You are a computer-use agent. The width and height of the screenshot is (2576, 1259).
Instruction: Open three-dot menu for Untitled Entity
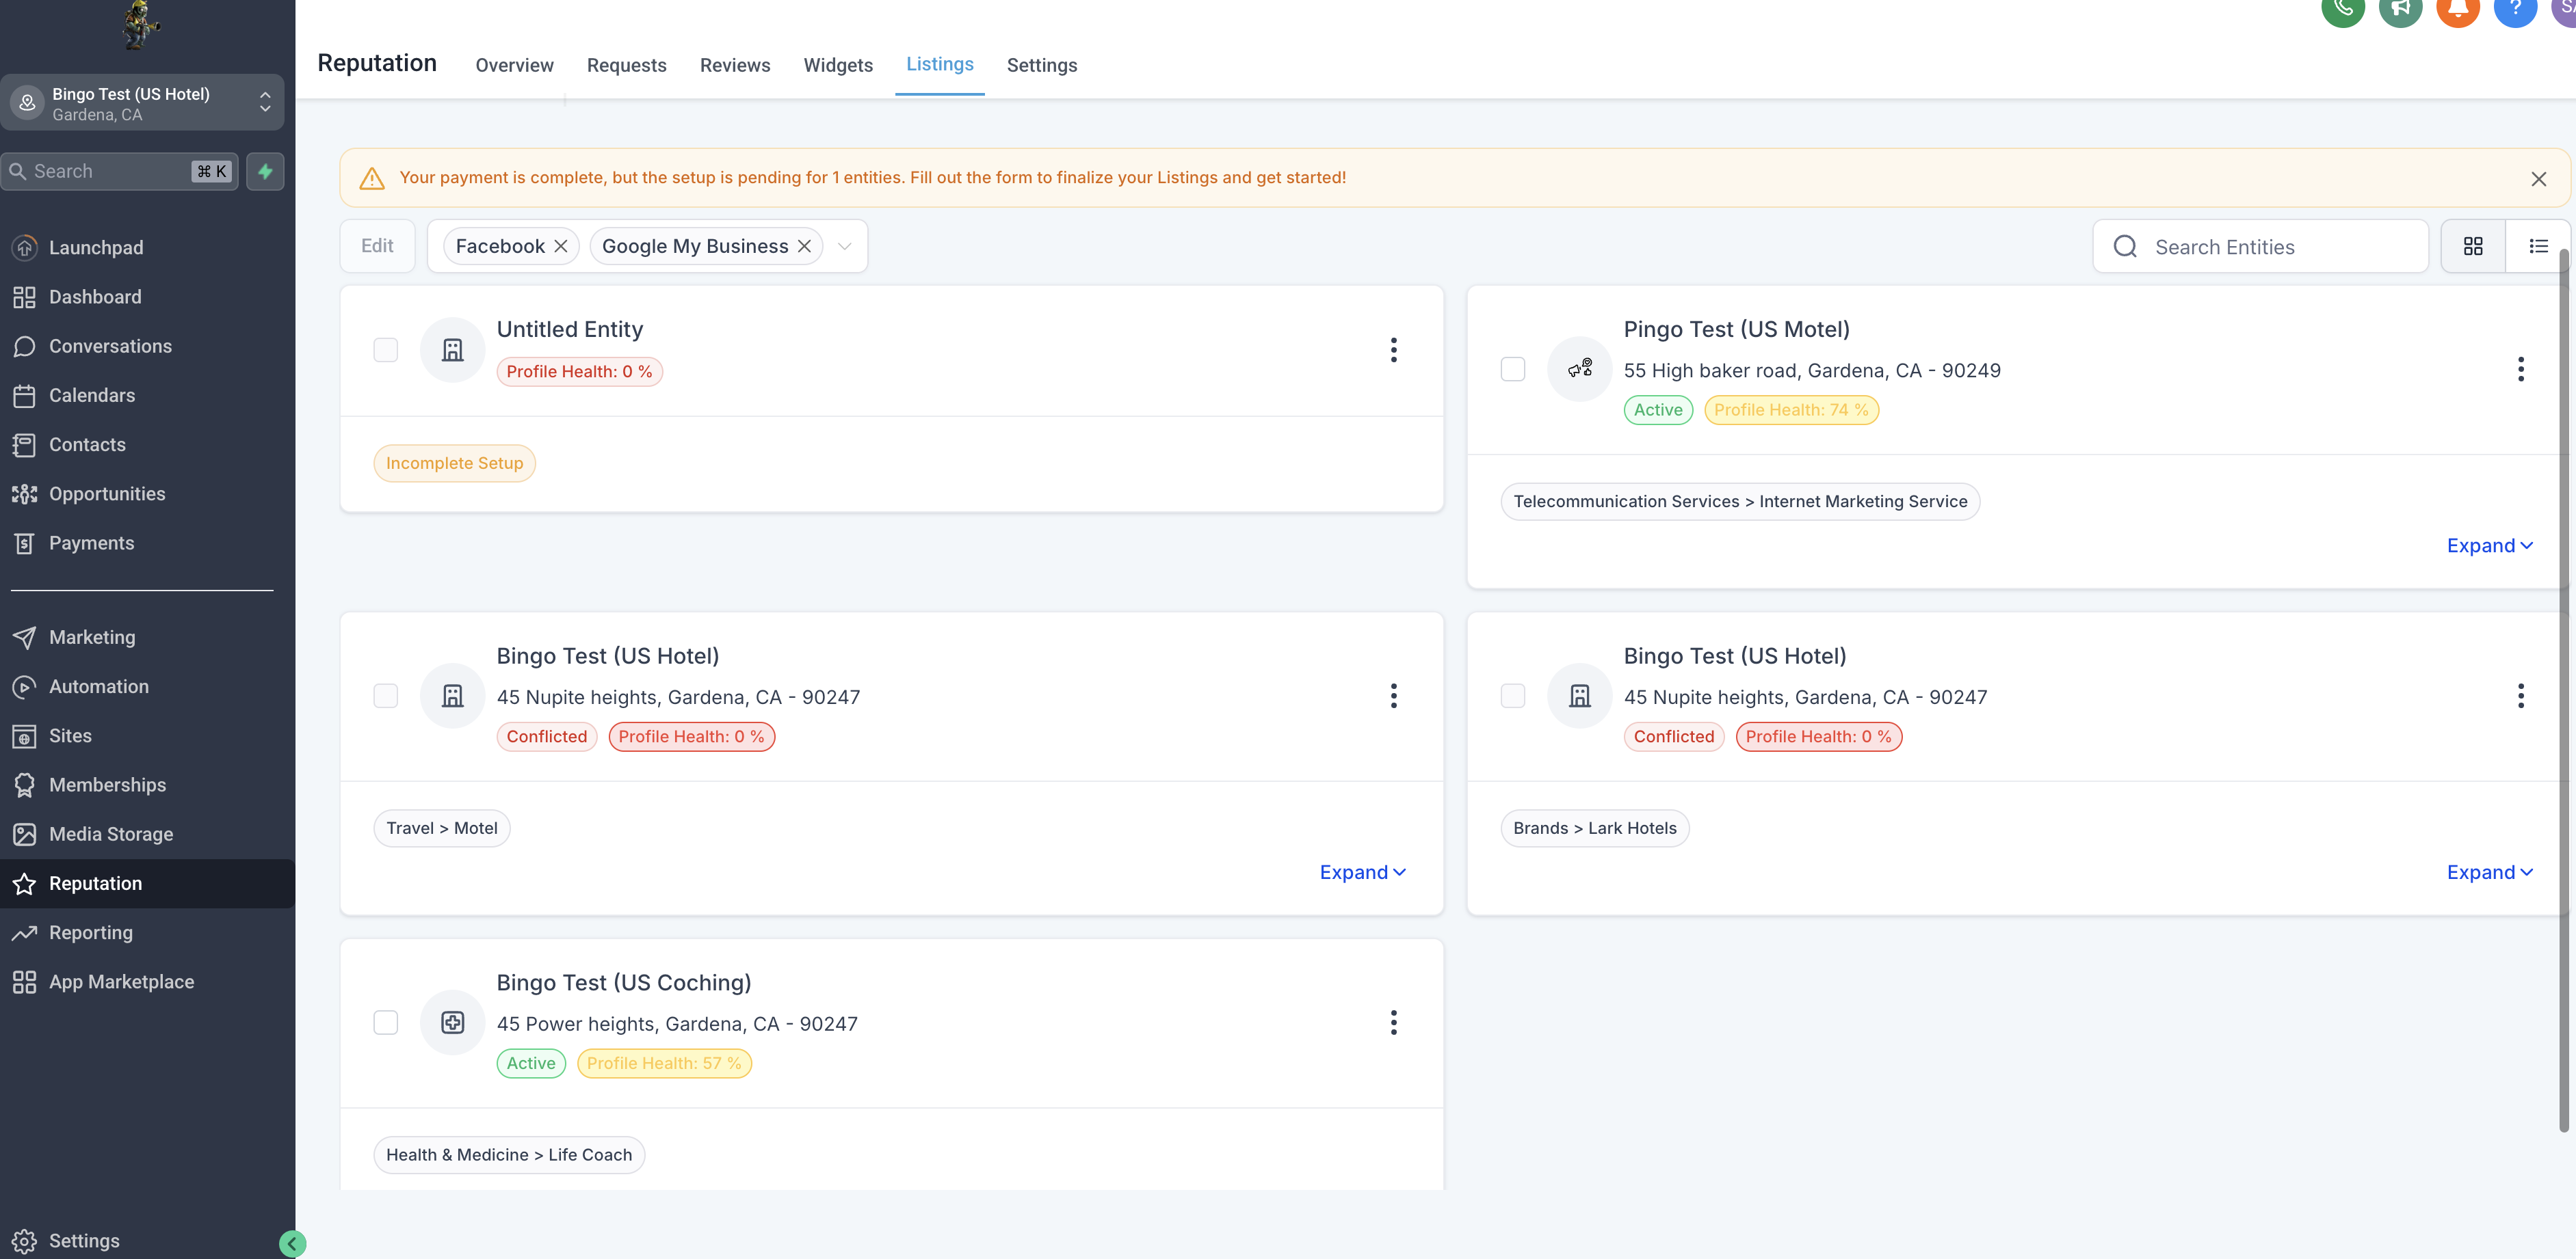[1393, 350]
